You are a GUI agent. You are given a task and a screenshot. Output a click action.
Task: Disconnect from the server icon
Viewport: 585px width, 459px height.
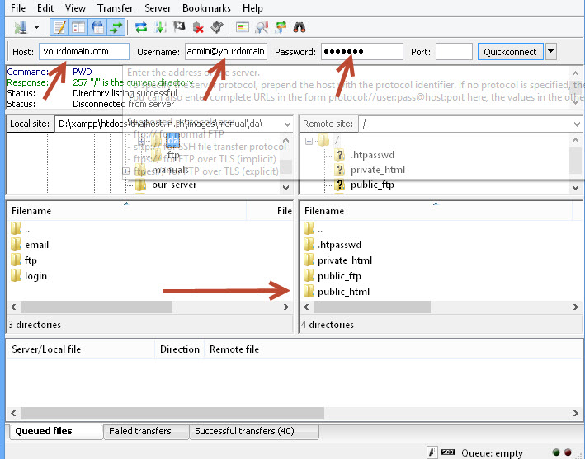pos(198,27)
